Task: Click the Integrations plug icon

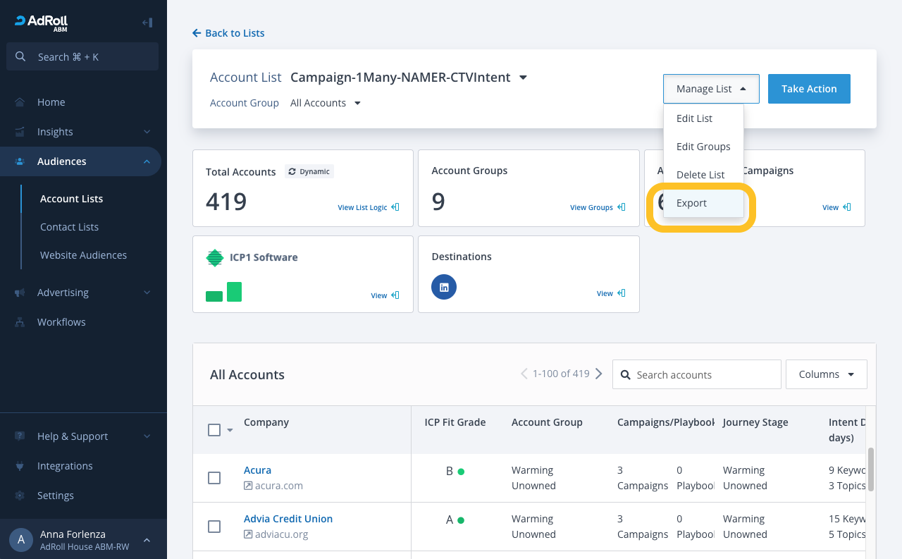Action: (x=20, y=466)
